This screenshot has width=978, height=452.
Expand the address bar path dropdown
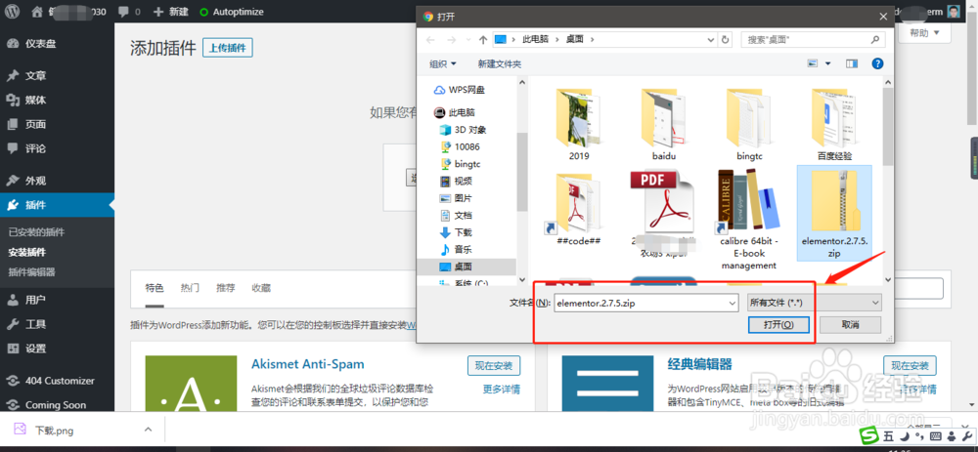[x=711, y=39]
